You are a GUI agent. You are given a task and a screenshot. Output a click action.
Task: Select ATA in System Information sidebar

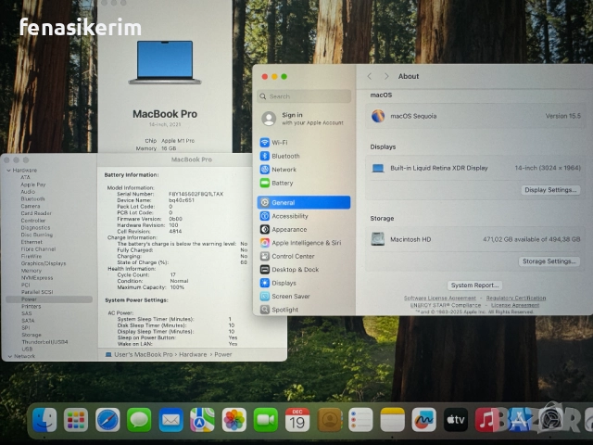pos(25,177)
